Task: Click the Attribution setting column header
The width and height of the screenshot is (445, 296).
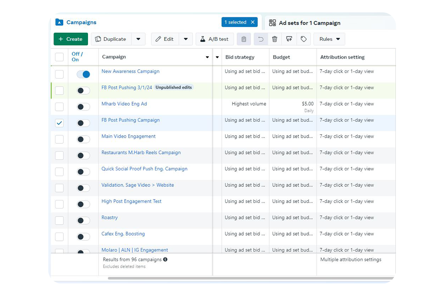Action: 342,57
